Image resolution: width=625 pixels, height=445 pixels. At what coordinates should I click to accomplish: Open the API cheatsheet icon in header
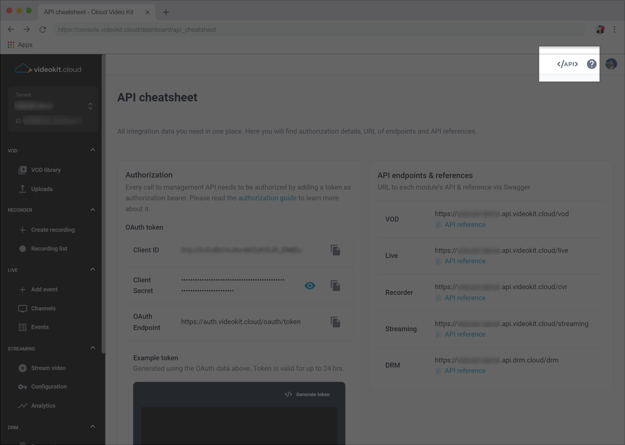point(567,64)
